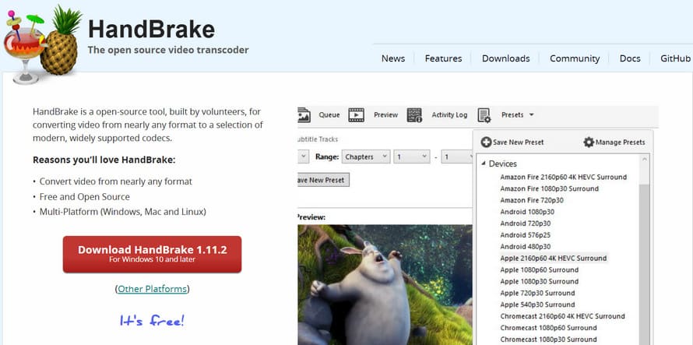Screen dimensions: 693x345
Task: Open the start chapter dropdown showing 1
Action: coord(411,157)
